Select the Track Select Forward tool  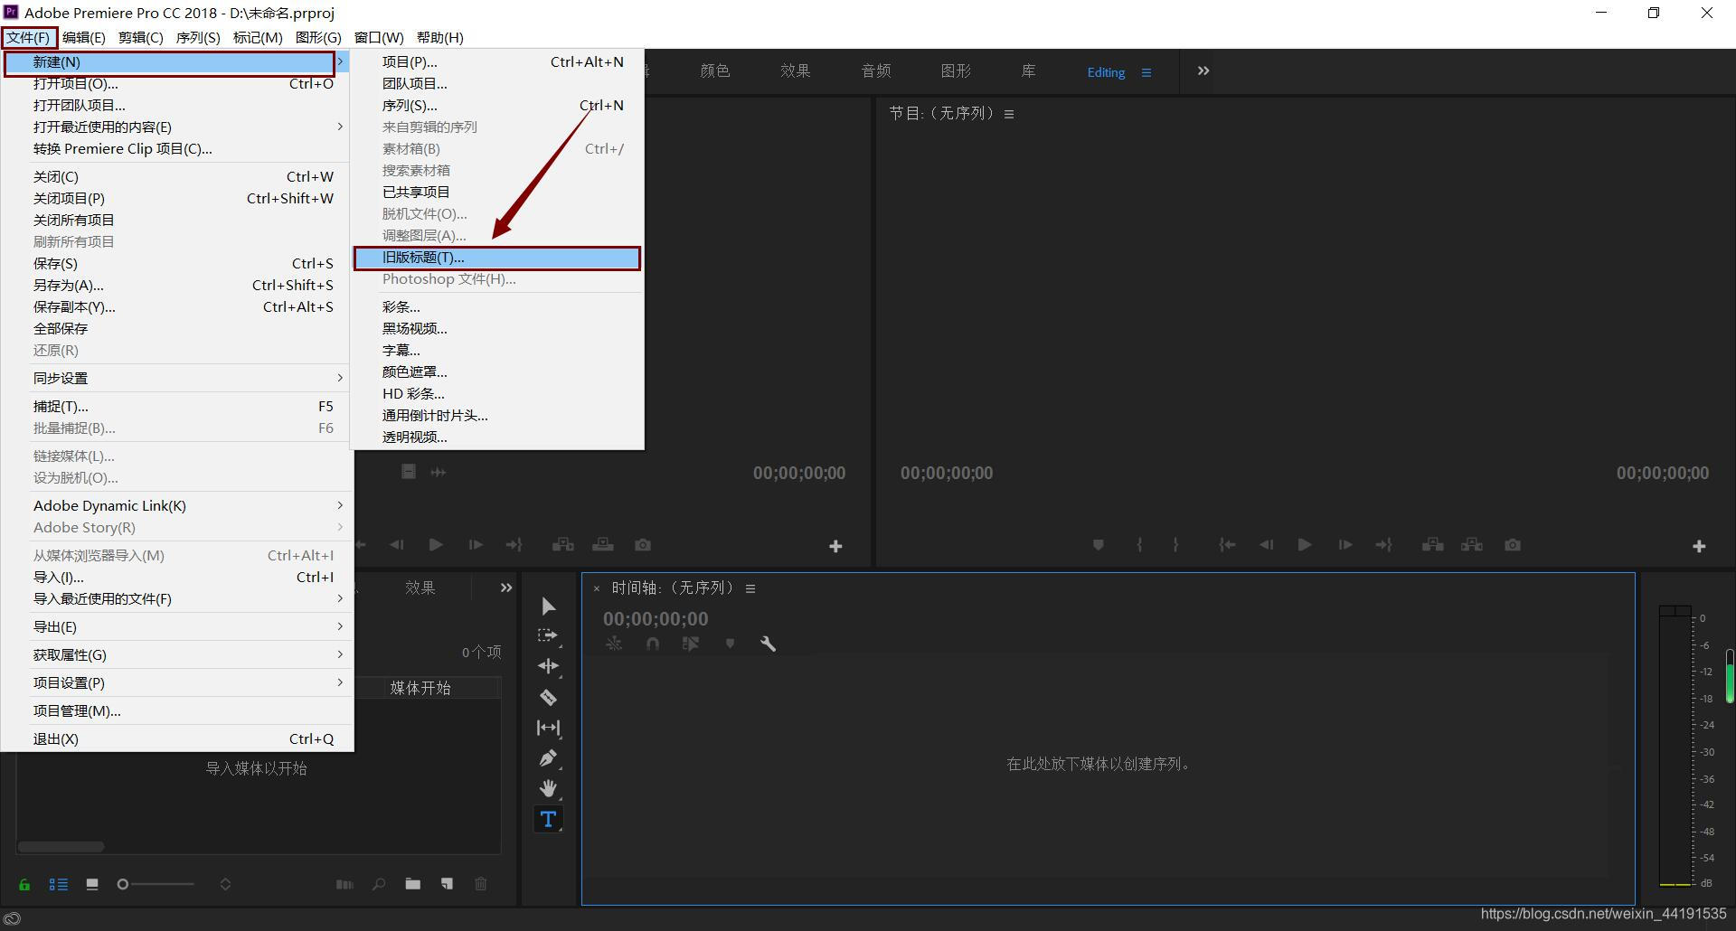pyautogui.click(x=548, y=636)
